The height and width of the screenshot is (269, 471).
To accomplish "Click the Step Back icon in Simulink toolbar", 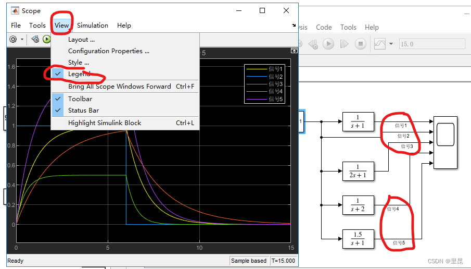I will pos(313,44).
